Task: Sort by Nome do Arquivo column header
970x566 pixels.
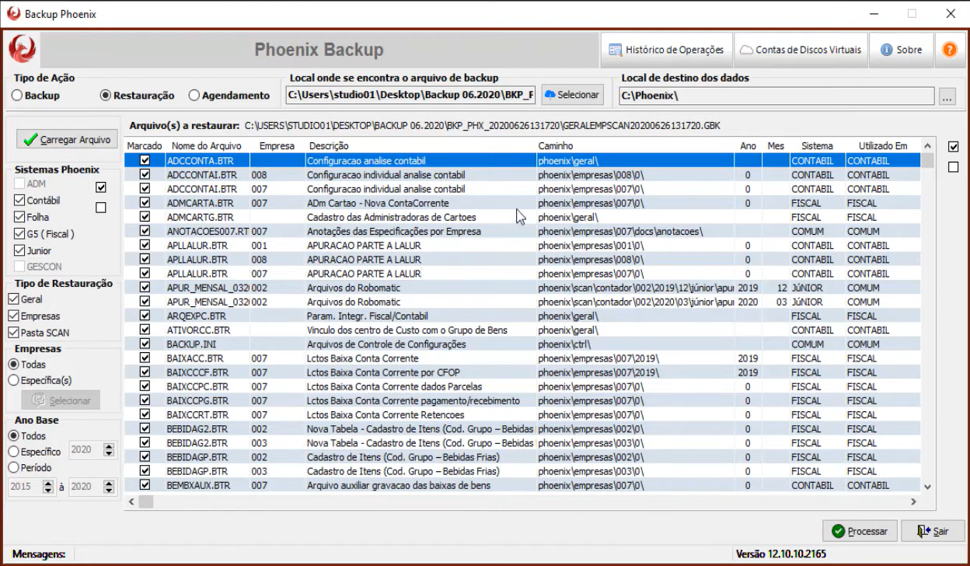Action: coord(206,146)
